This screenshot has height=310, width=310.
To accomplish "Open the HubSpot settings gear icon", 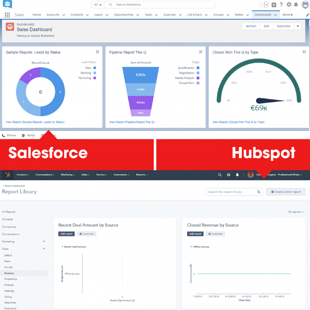I will [228, 174].
